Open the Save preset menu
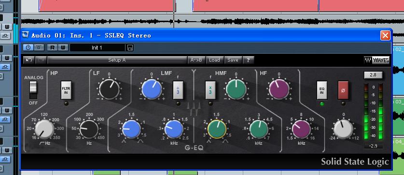 (233, 60)
